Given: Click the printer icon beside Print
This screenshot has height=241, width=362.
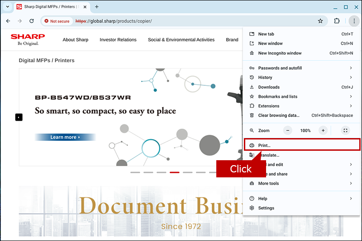Looking at the screenshot, I should [x=252, y=145].
